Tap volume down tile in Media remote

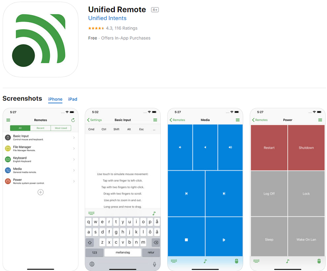coord(180,147)
